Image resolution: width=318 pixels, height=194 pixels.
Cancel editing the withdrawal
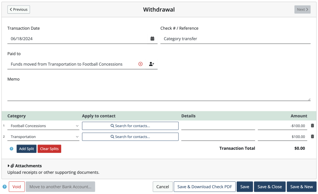tap(162, 187)
